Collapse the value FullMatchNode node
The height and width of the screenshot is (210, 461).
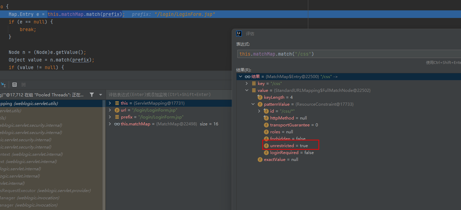coord(247,90)
